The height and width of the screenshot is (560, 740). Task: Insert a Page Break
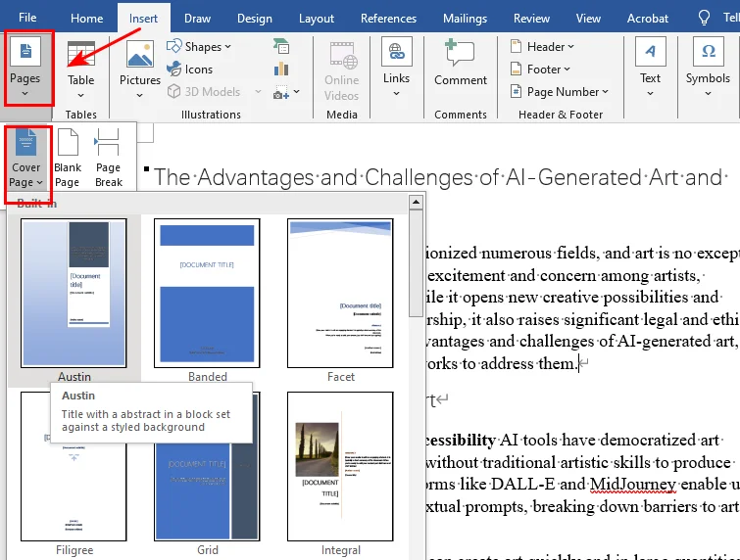pos(109,159)
